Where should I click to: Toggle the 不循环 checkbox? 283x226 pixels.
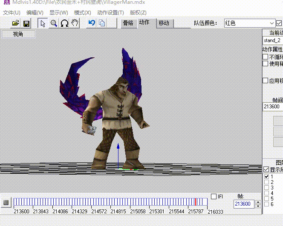click(x=265, y=56)
